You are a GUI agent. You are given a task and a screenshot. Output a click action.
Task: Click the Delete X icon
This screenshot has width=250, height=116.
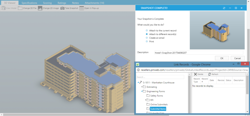(195, 74)
